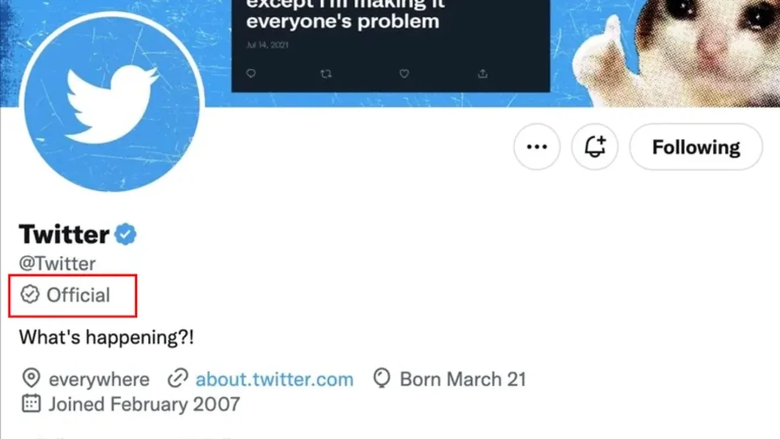Click the @Twitter handle
This screenshot has height=439, width=780.
coord(57,263)
